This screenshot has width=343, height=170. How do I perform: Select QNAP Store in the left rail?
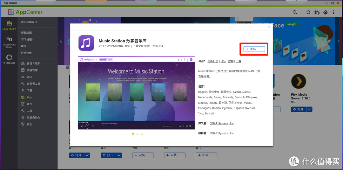9,25
